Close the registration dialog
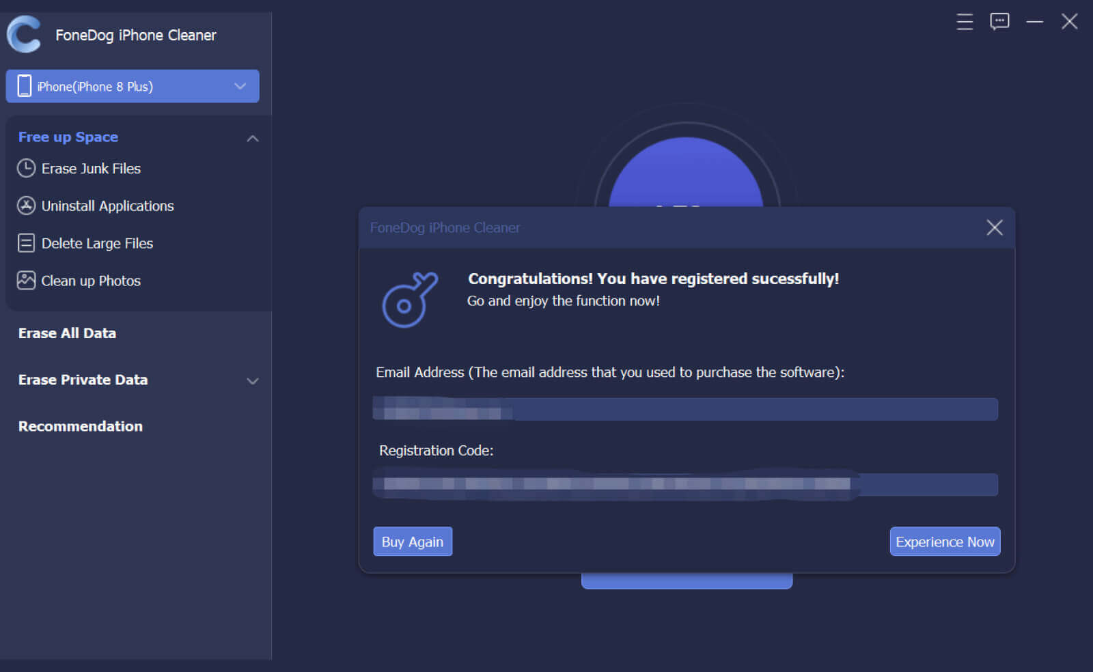 tap(994, 227)
